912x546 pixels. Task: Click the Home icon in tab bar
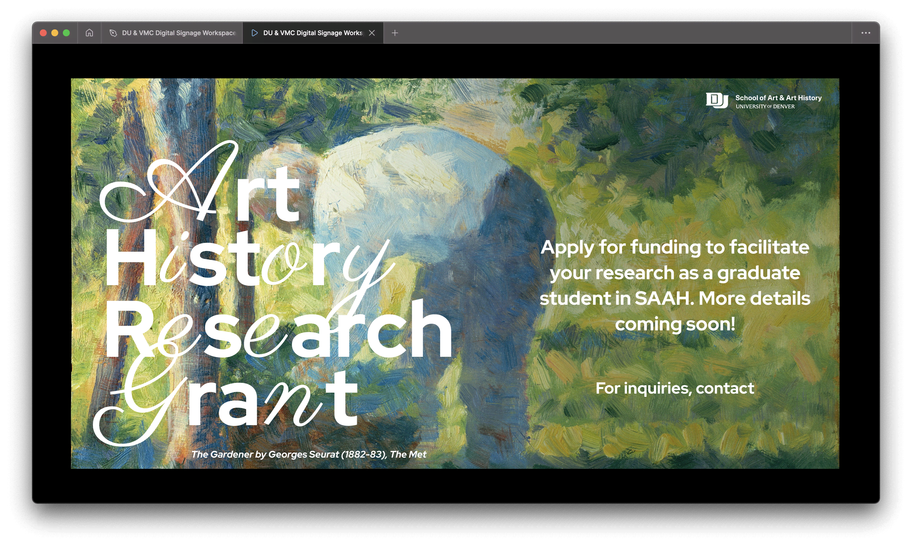[89, 33]
